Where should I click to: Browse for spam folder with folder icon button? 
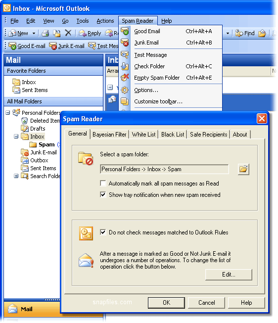(x=243, y=169)
